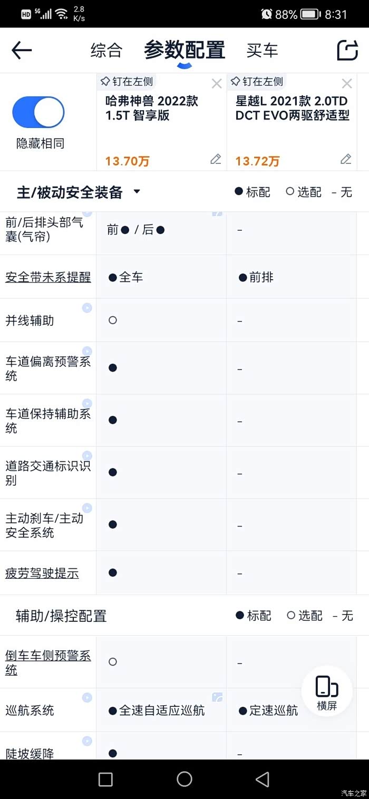
Task: Remove 星越L 2021款 from comparison
Action: coord(347,84)
